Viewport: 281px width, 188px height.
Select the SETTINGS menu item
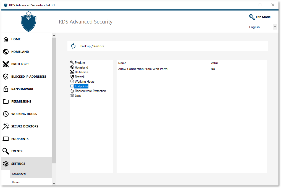pyautogui.click(x=27, y=164)
